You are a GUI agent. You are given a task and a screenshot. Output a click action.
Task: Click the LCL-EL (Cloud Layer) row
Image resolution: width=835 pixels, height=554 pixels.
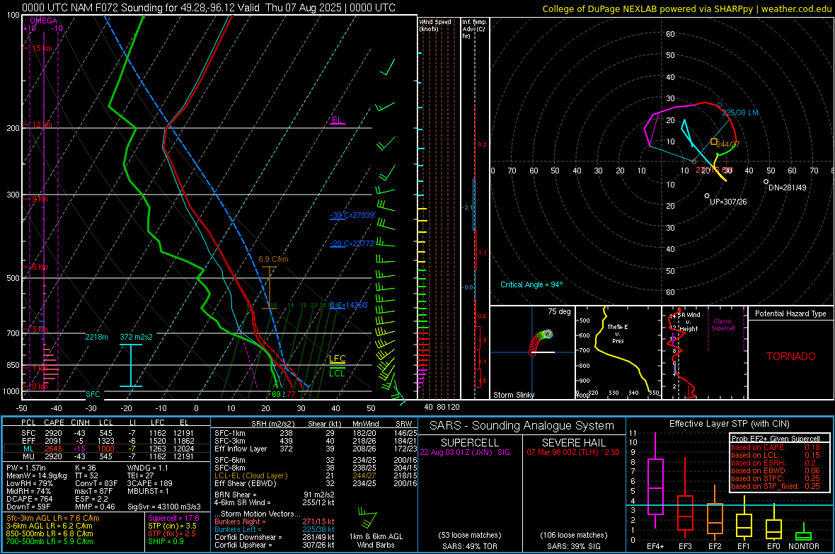click(316, 475)
